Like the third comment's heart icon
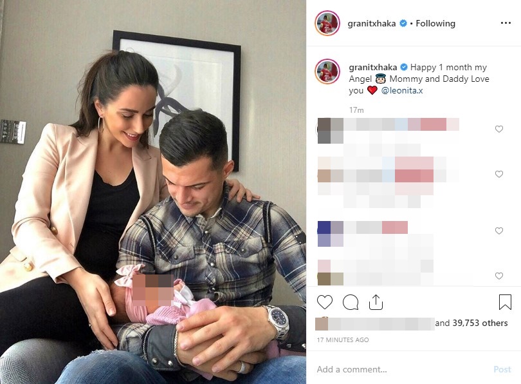This screenshot has height=384, width=521. click(x=499, y=231)
